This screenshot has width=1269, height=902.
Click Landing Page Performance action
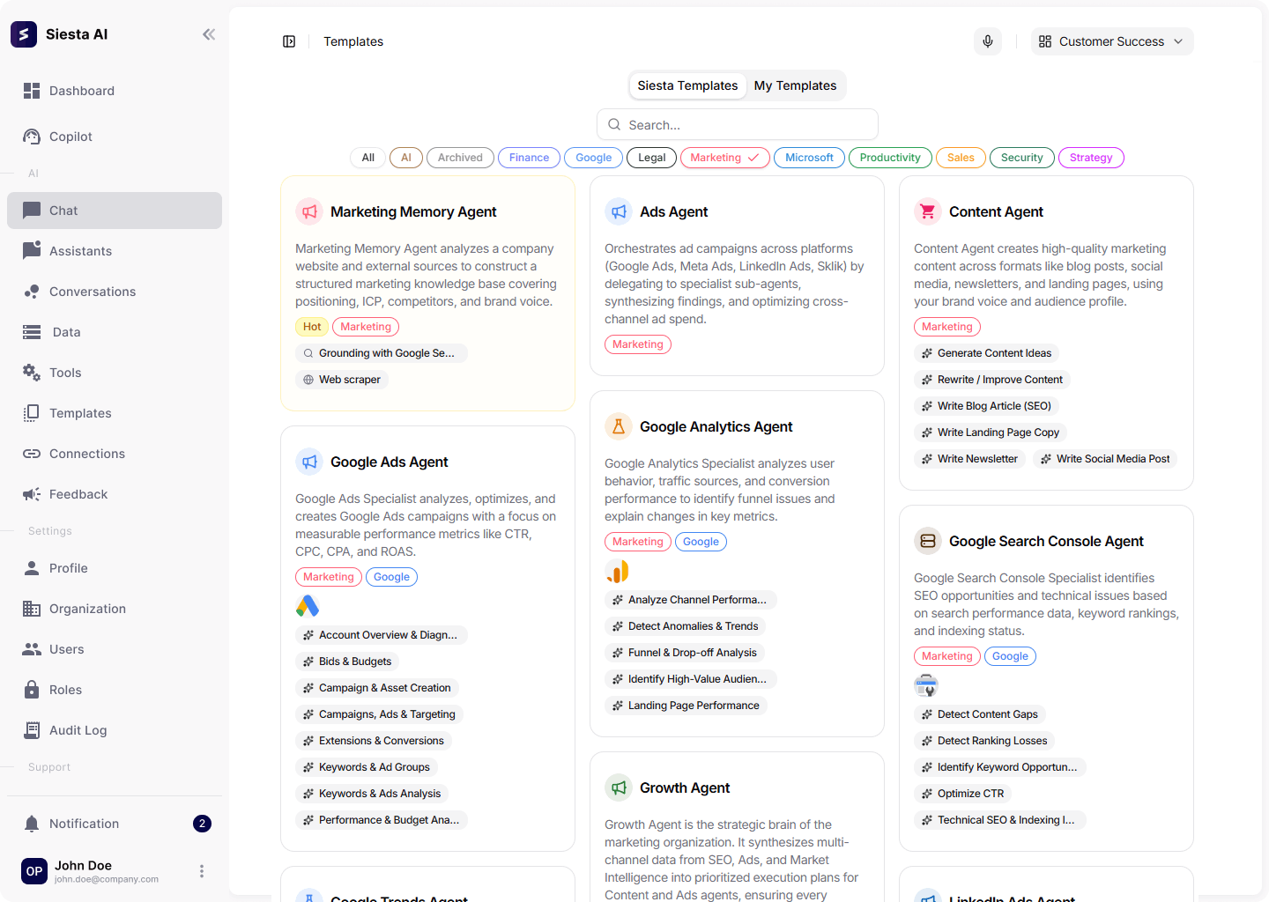[x=686, y=706]
